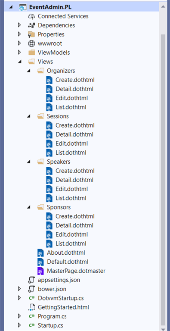Click the Startup.cs C# icon
Screen dimensions: 170x331
pos(32,325)
